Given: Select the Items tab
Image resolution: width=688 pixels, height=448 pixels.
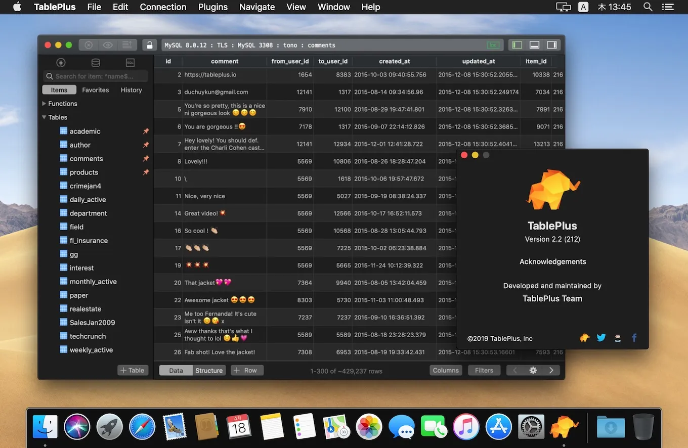Looking at the screenshot, I should pos(59,90).
